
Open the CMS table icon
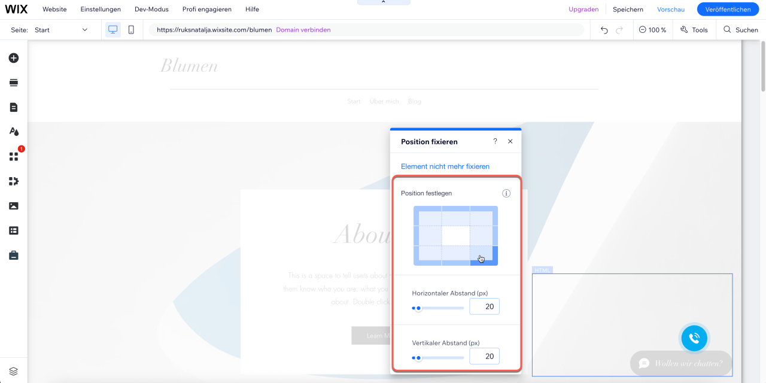click(x=14, y=230)
